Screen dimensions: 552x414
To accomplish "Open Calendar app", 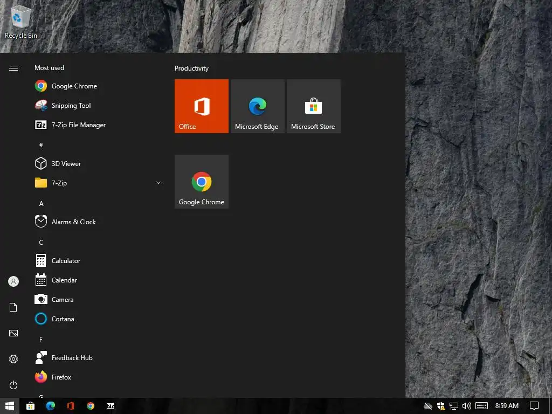I will 99,280.
